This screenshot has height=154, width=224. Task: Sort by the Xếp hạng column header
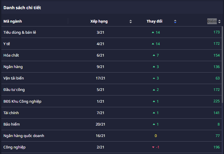[x=99, y=22]
